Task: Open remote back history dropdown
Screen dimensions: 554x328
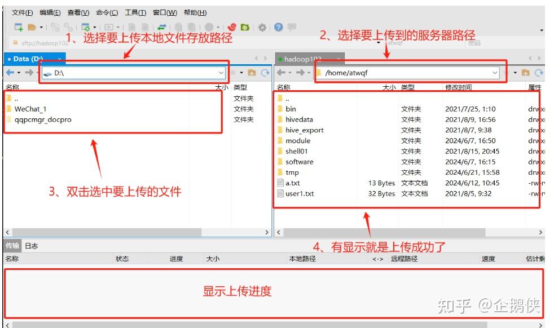Action: pyautogui.click(x=290, y=73)
